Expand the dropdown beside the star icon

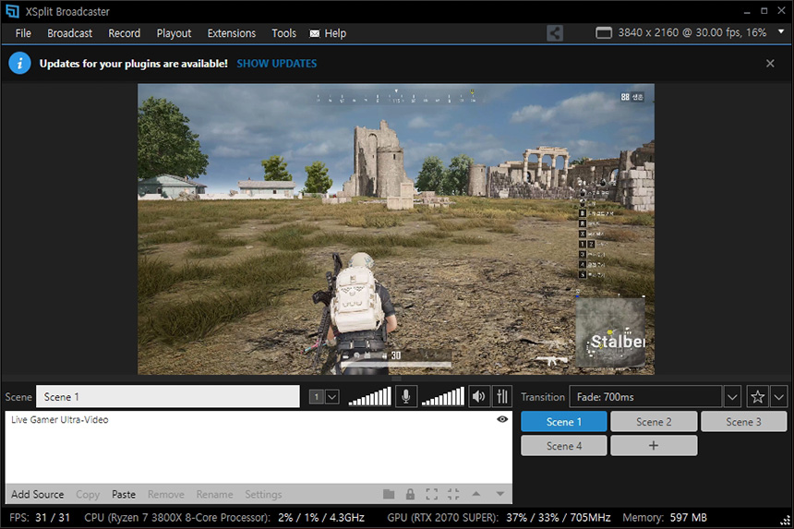point(779,397)
